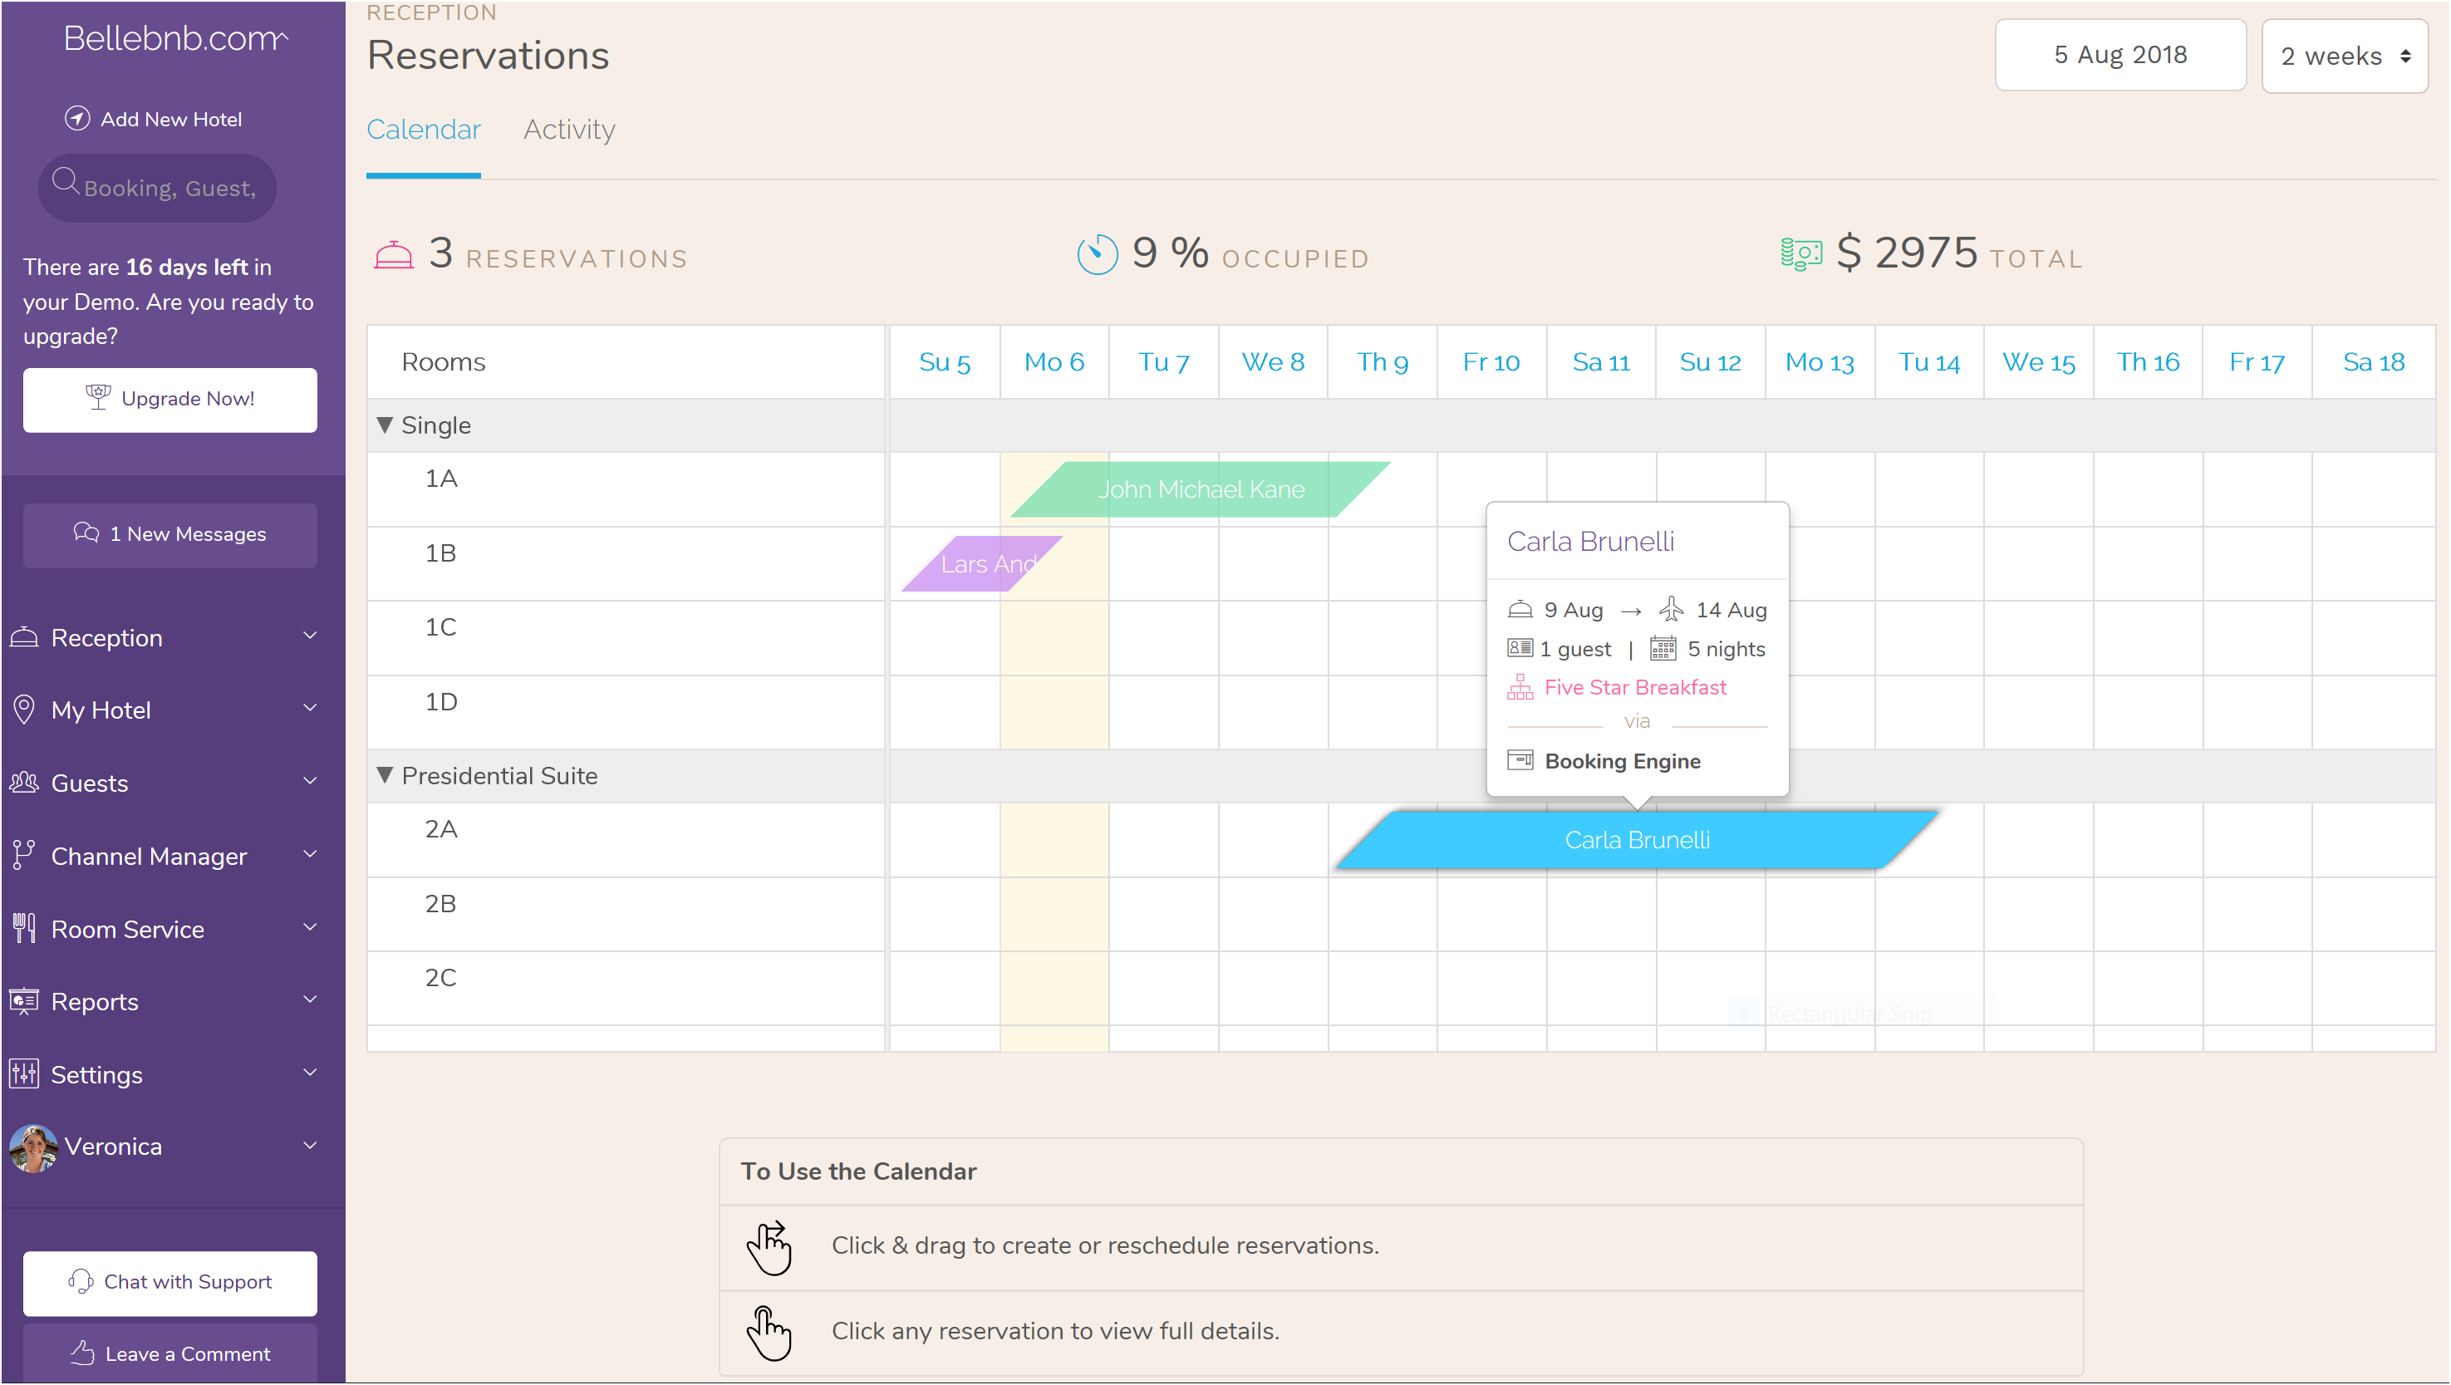Select the Calendar tab

pyautogui.click(x=425, y=130)
